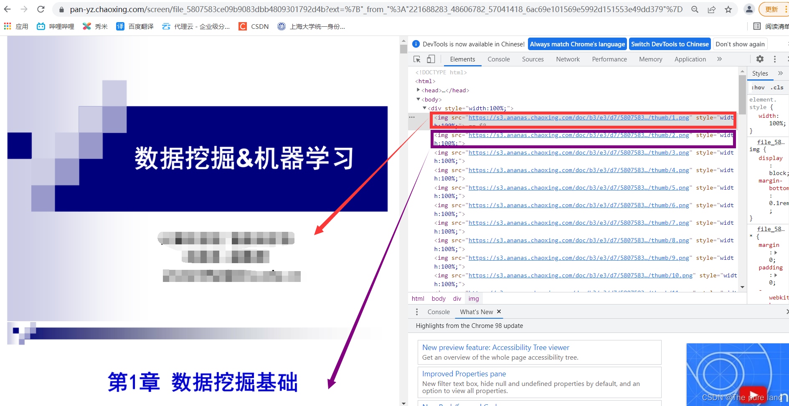Reload the current page

(41, 9)
